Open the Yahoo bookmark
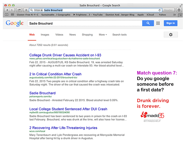The width and height of the screenshot is (186, 144). coord(162,15)
